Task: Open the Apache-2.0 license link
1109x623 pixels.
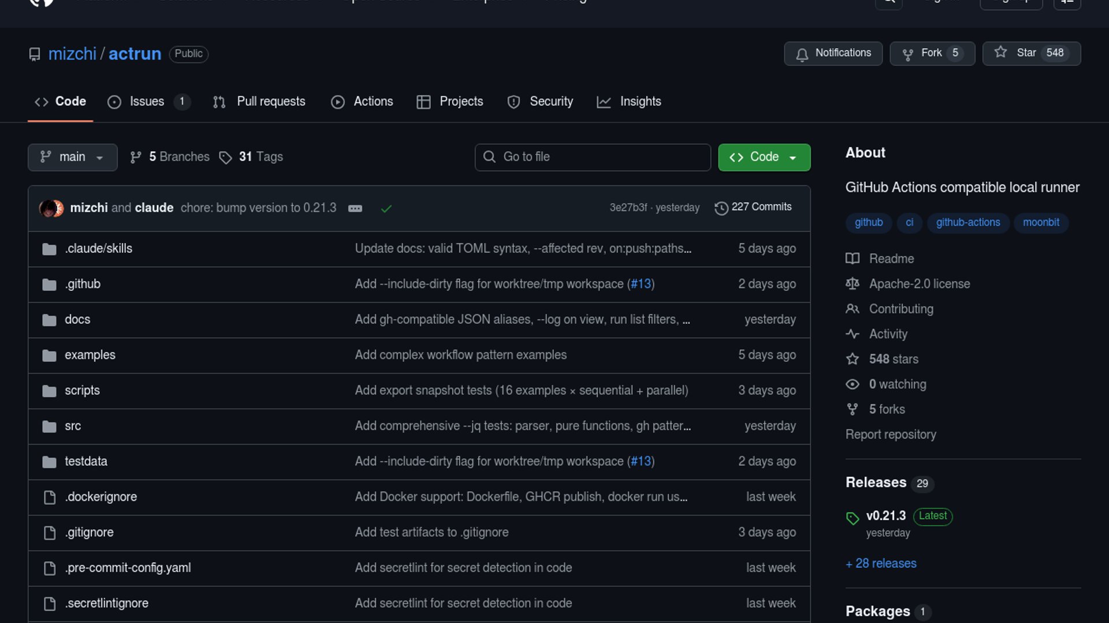Action: pyautogui.click(x=919, y=284)
